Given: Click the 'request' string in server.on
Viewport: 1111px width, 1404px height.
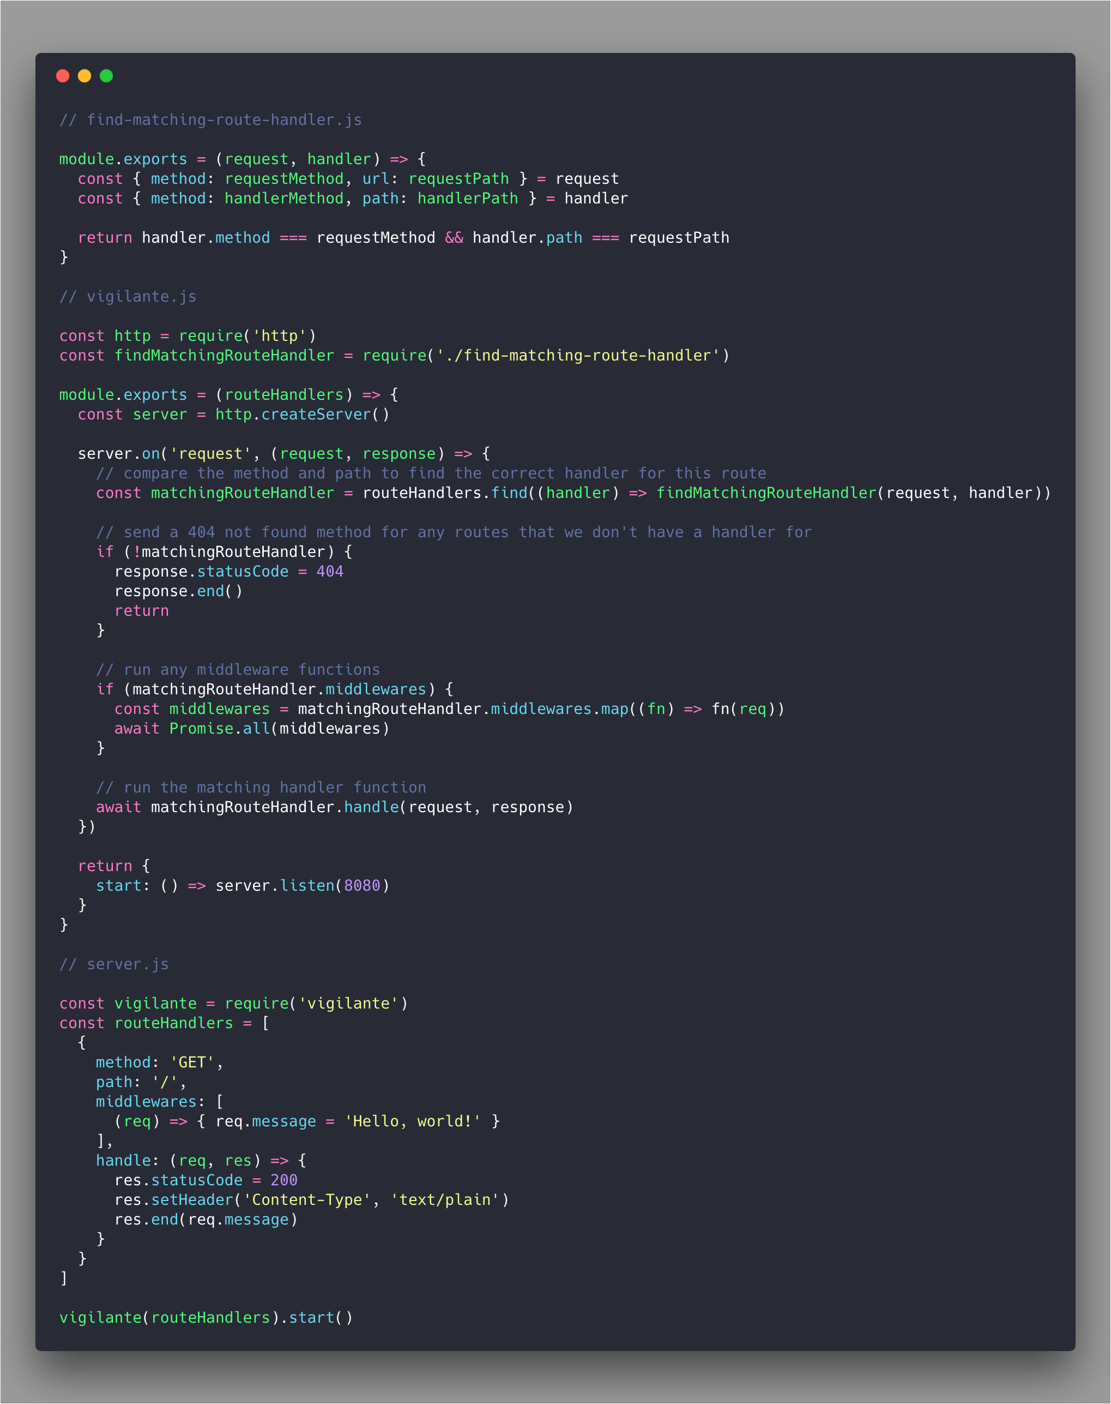Looking at the screenshot, I should tap(211, 454).
